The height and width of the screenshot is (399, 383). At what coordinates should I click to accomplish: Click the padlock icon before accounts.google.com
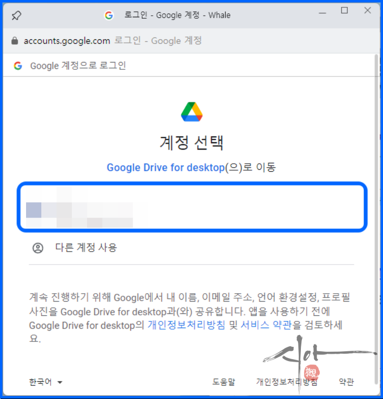(15, 41)
